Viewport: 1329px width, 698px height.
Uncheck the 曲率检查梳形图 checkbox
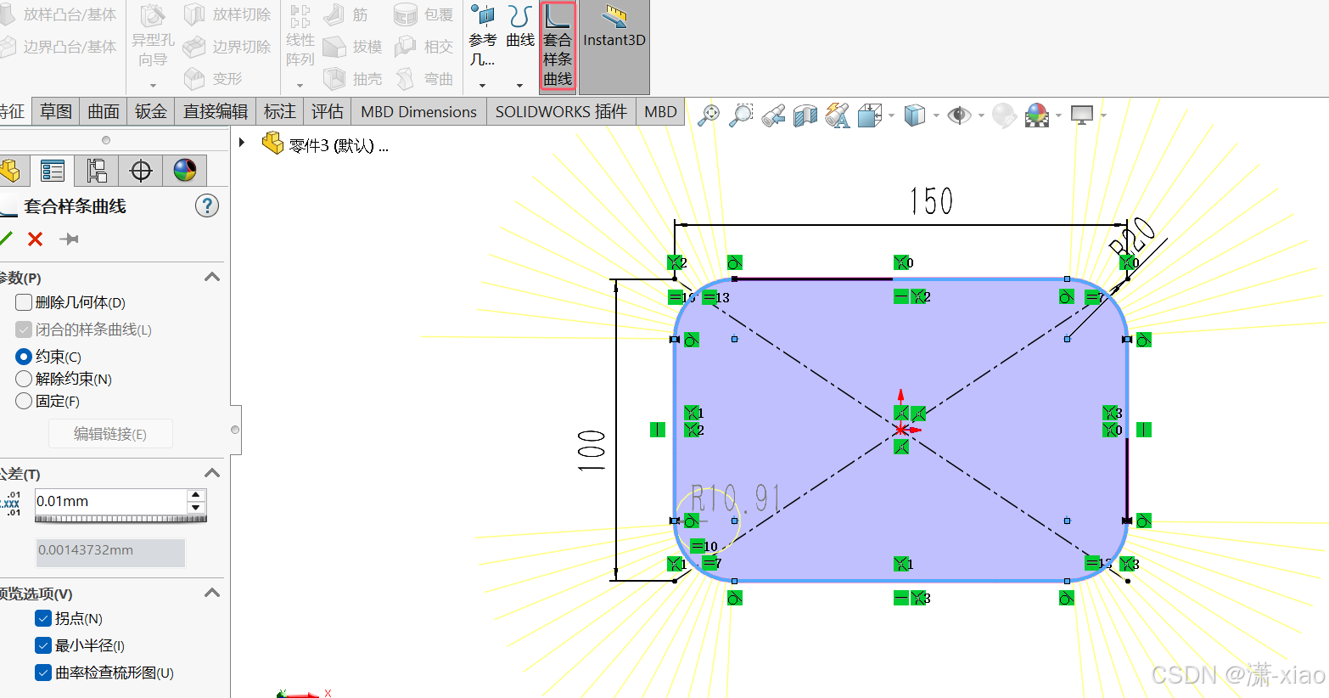click(x=43, y=673)
